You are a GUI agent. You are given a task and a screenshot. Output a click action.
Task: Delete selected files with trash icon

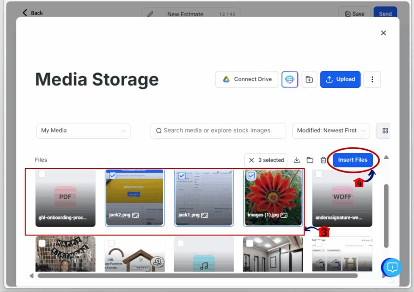(323, 160)
